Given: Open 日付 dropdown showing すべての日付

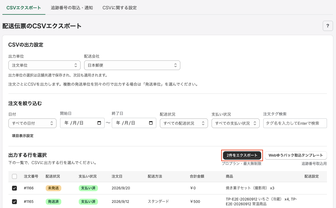Looking at the screenshot, I should [x=32, y=123].
